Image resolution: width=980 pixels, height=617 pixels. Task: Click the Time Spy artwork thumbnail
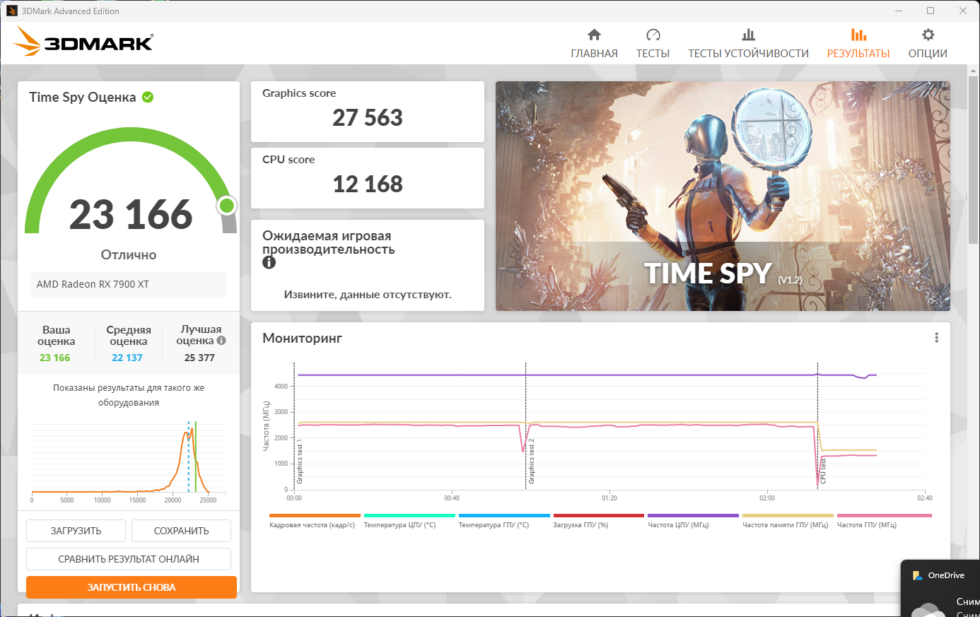[723, 196]
